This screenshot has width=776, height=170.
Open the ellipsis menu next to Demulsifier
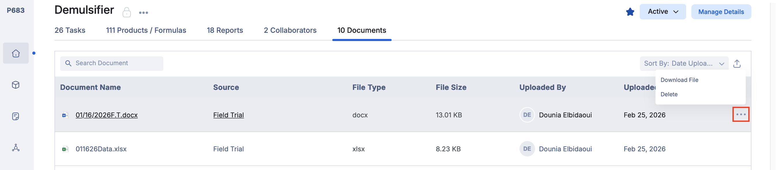143,13
